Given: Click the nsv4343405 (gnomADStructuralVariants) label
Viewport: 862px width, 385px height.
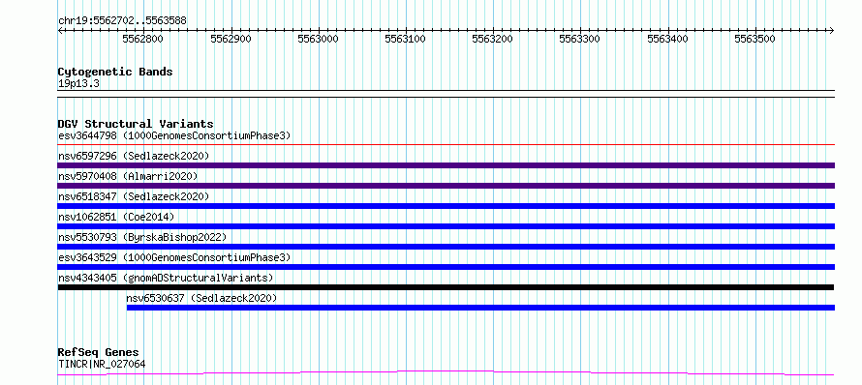Looking at the screenshot, I should [x=166, y=278].
